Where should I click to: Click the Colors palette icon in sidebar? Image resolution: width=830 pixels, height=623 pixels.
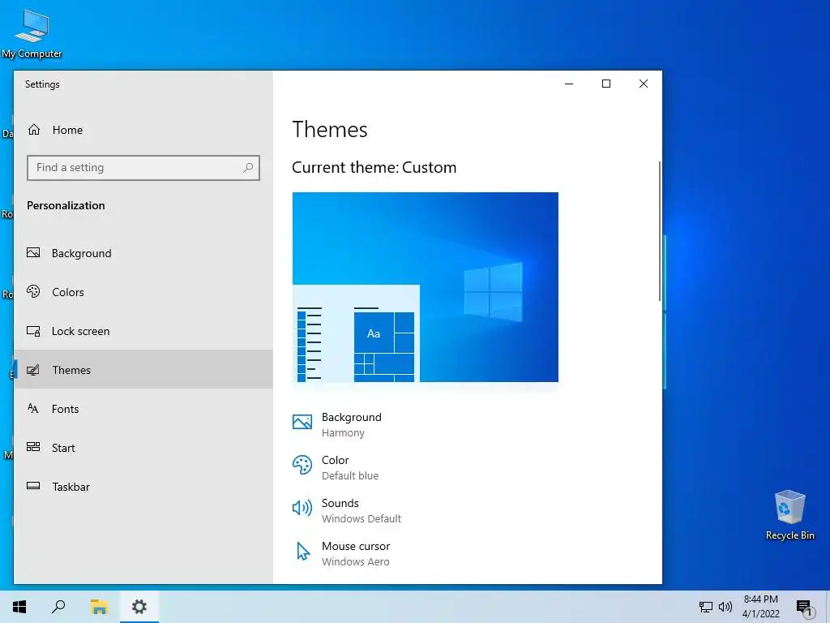tap(33, 292)
